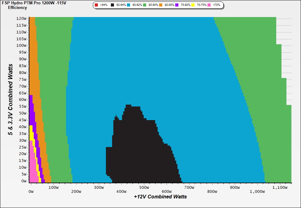Click the 0W x-axis tick label
The height and width of the screenshot is (208, 301).
[31, 188]
